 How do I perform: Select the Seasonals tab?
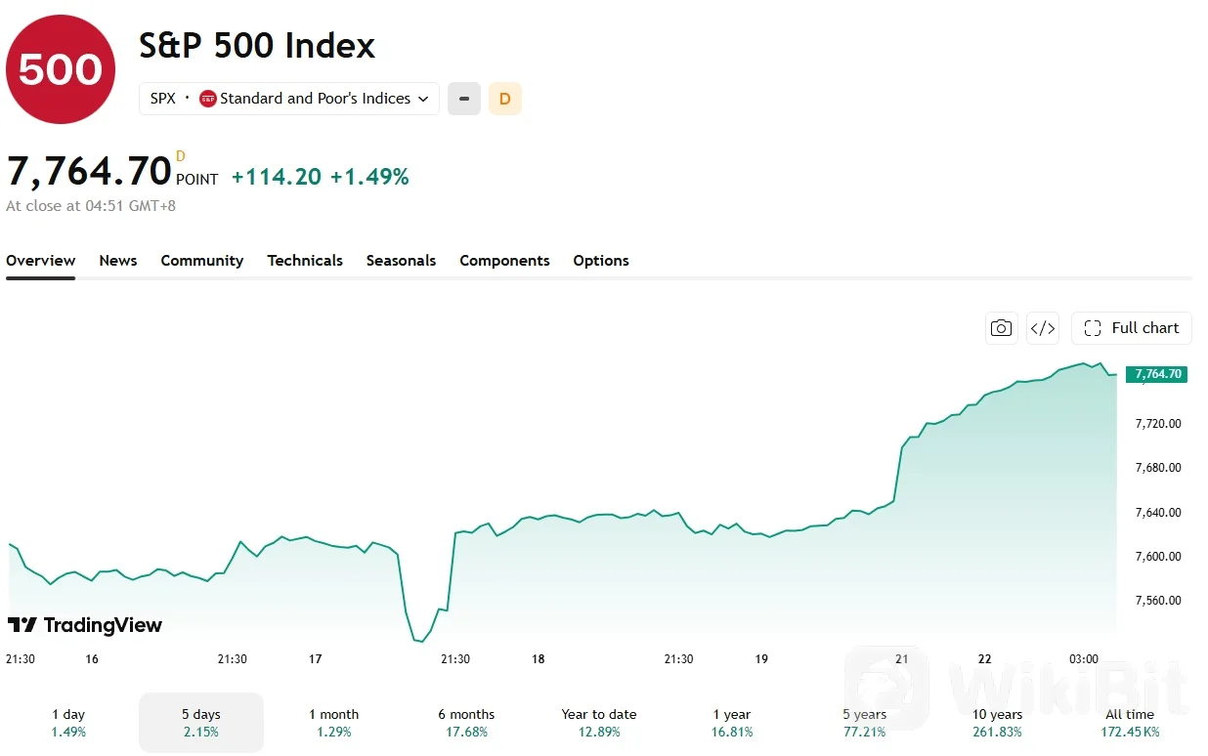pos(401,261)
